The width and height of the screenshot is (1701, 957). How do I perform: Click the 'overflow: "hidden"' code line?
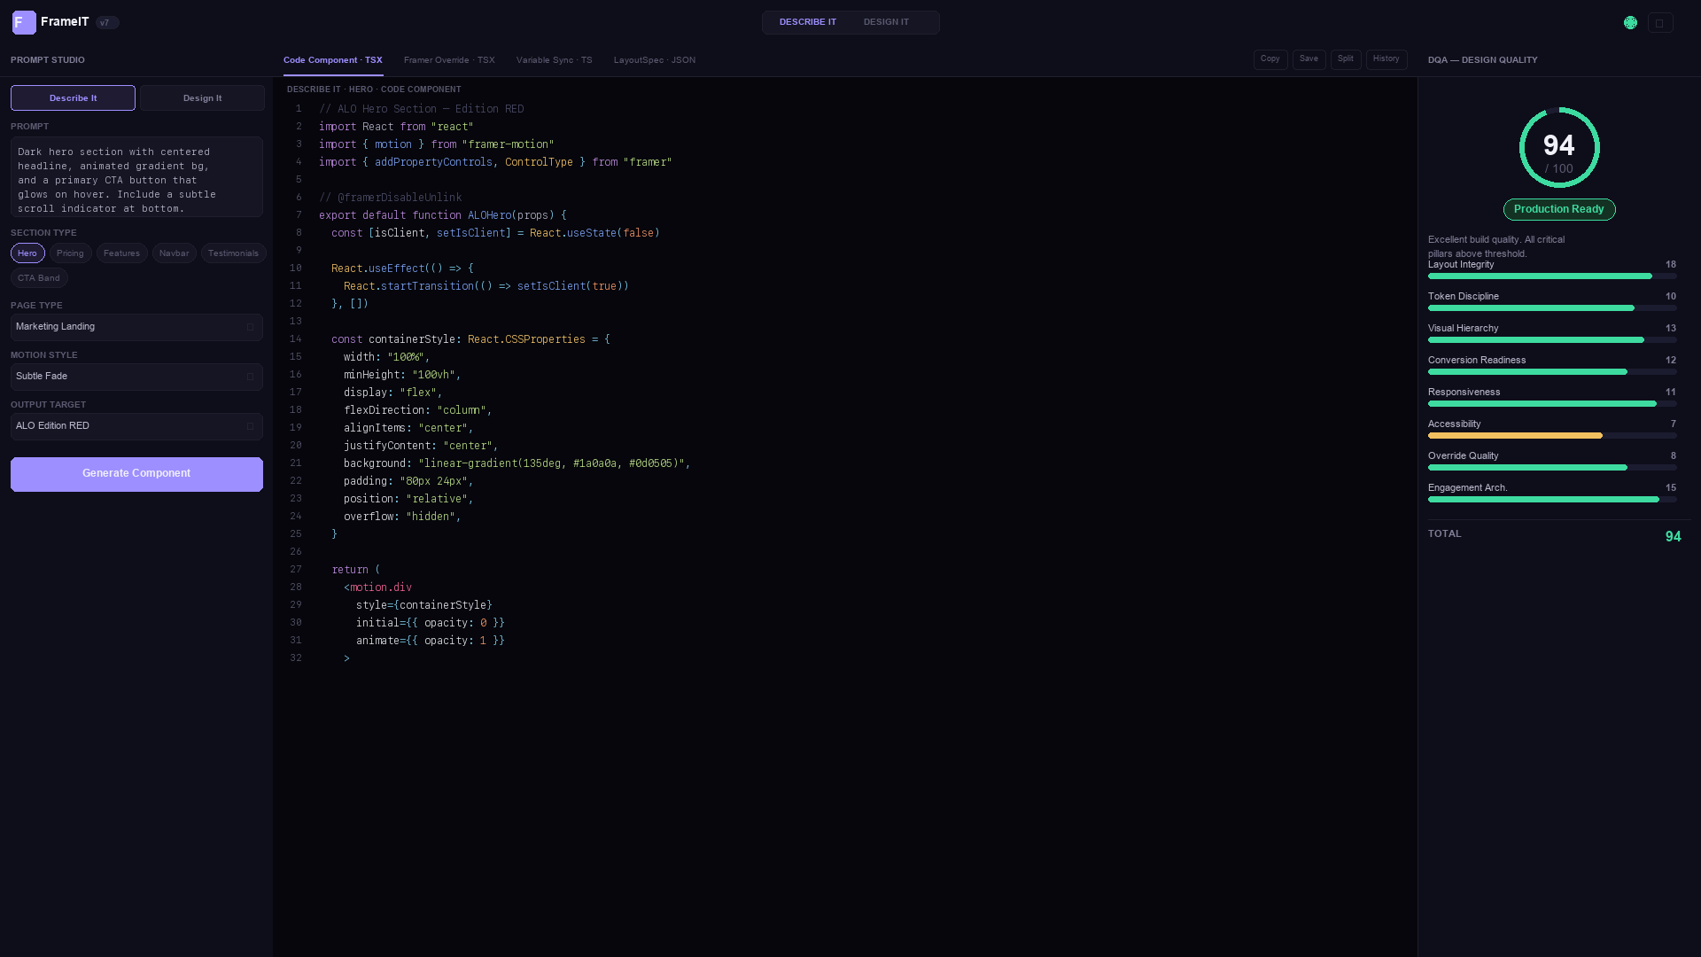click(x=402, y=517)
